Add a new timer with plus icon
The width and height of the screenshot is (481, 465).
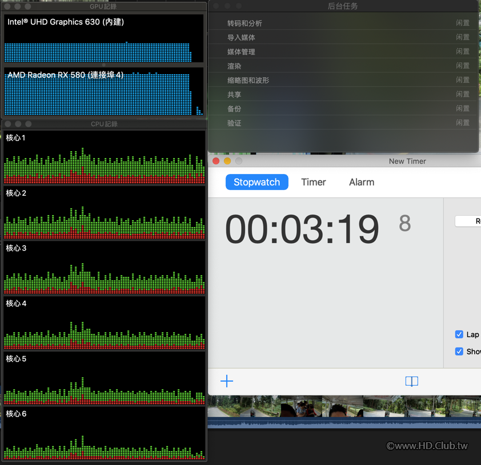click(x=227, y=381)
